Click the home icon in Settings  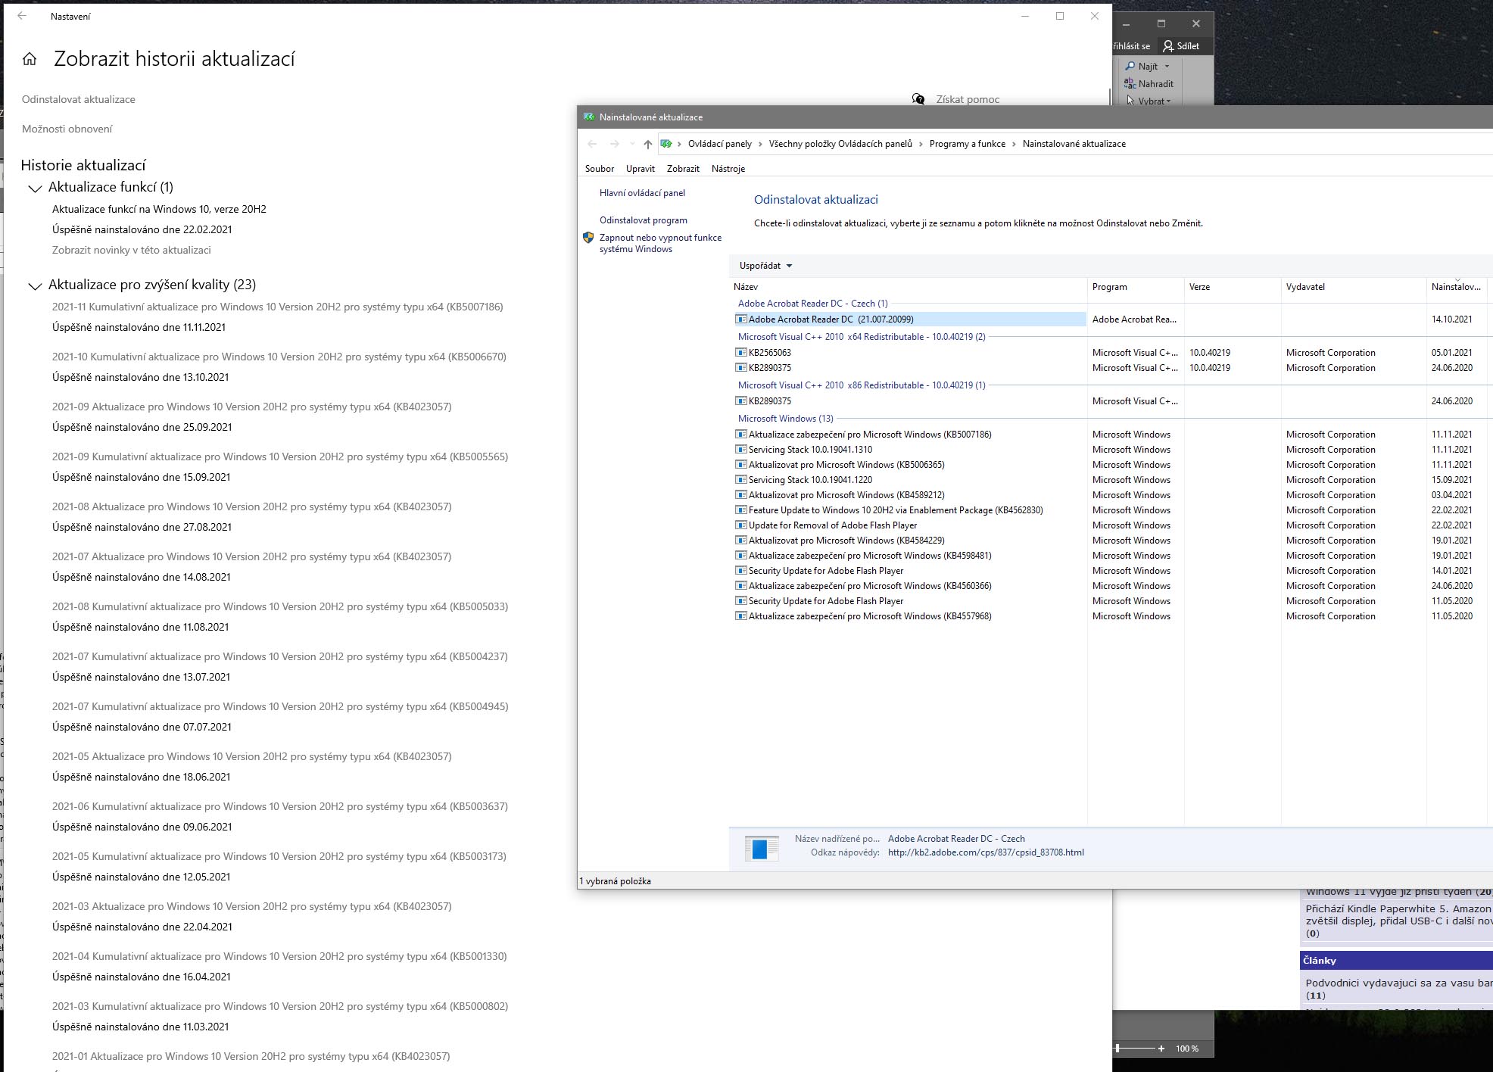[30, 59]
